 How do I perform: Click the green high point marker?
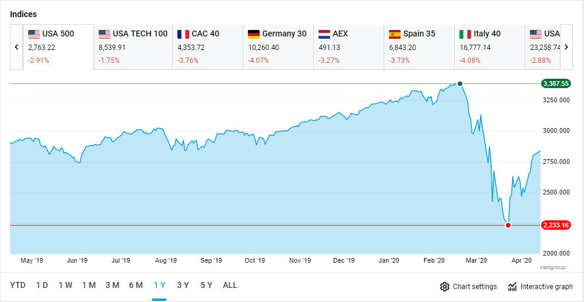click(x=460, y=83)
